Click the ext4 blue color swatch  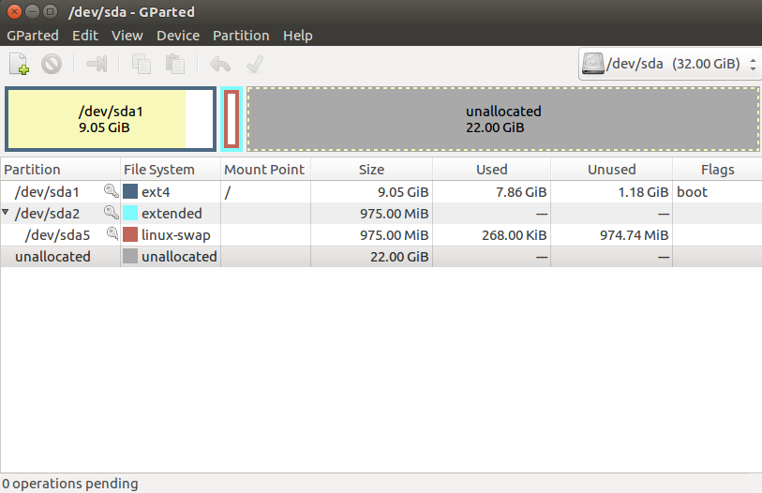click(x=130, y=191)
